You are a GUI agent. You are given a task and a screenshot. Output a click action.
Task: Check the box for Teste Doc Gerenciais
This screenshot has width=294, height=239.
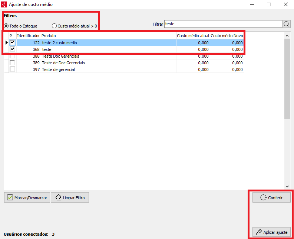click(x=12, y=56)
